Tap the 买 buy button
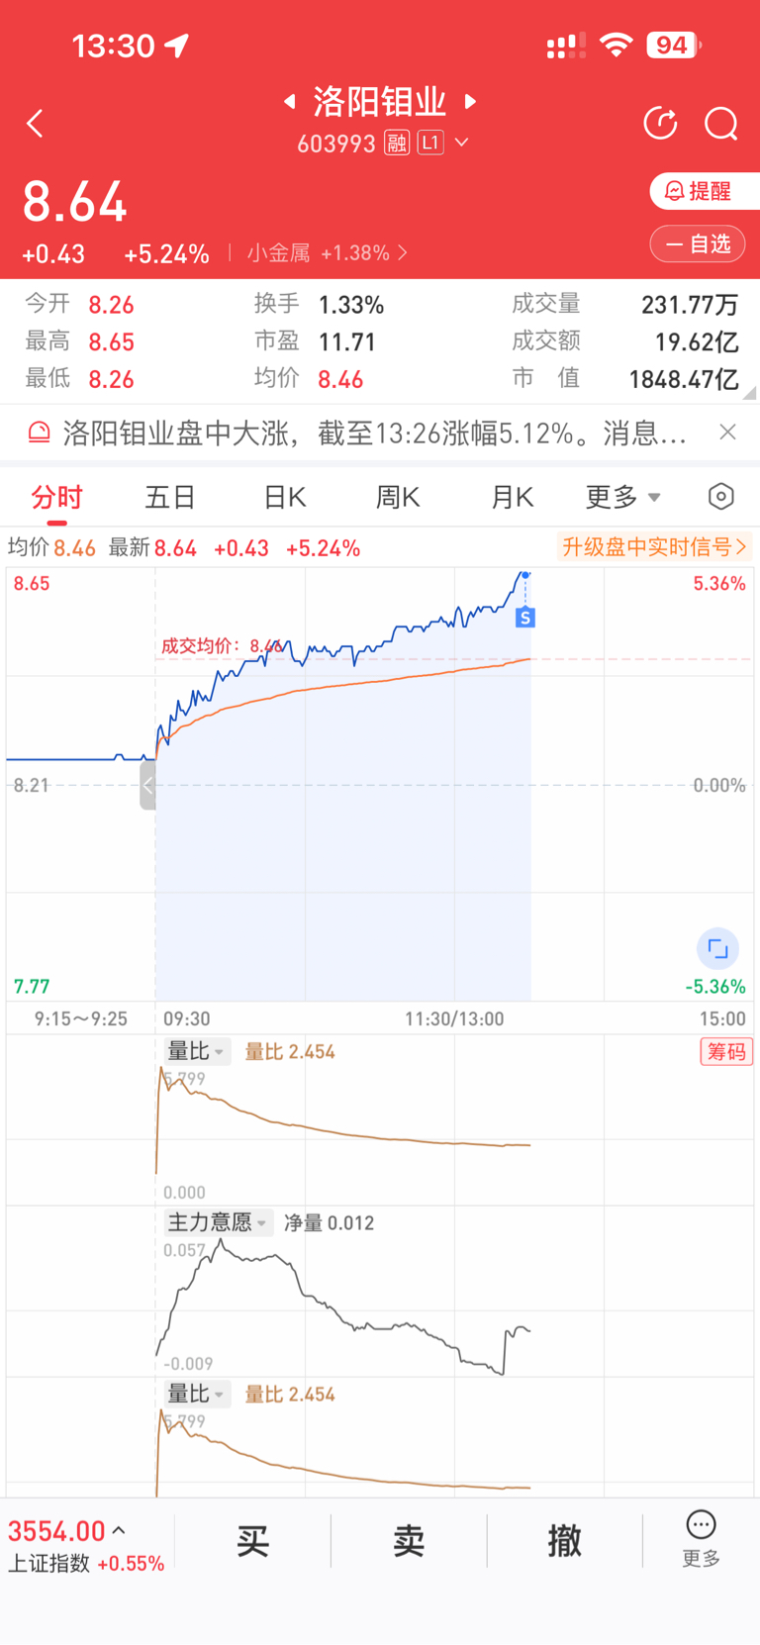This screenshot has width=760, height=1645. tap(252, 1541)
